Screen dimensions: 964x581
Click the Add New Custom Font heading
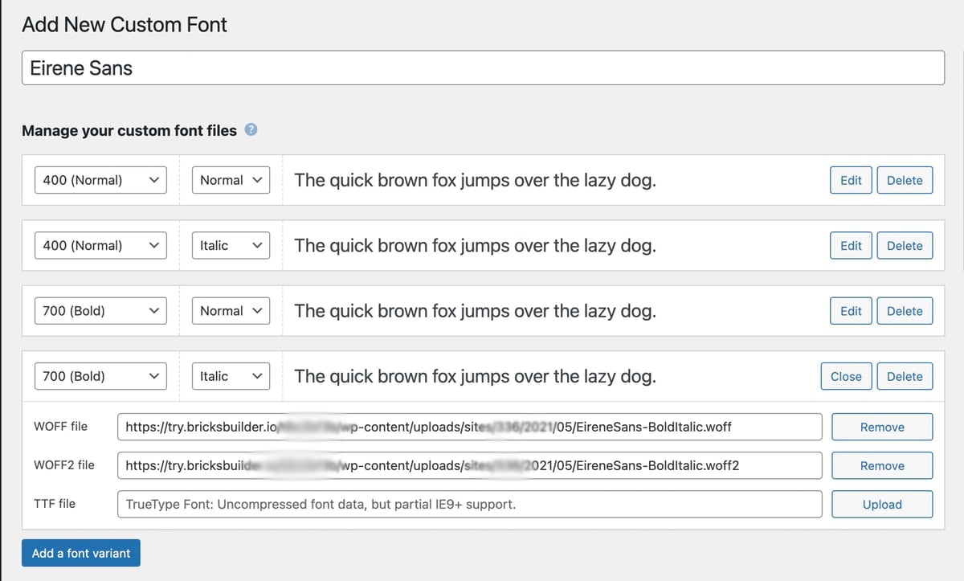125,24
